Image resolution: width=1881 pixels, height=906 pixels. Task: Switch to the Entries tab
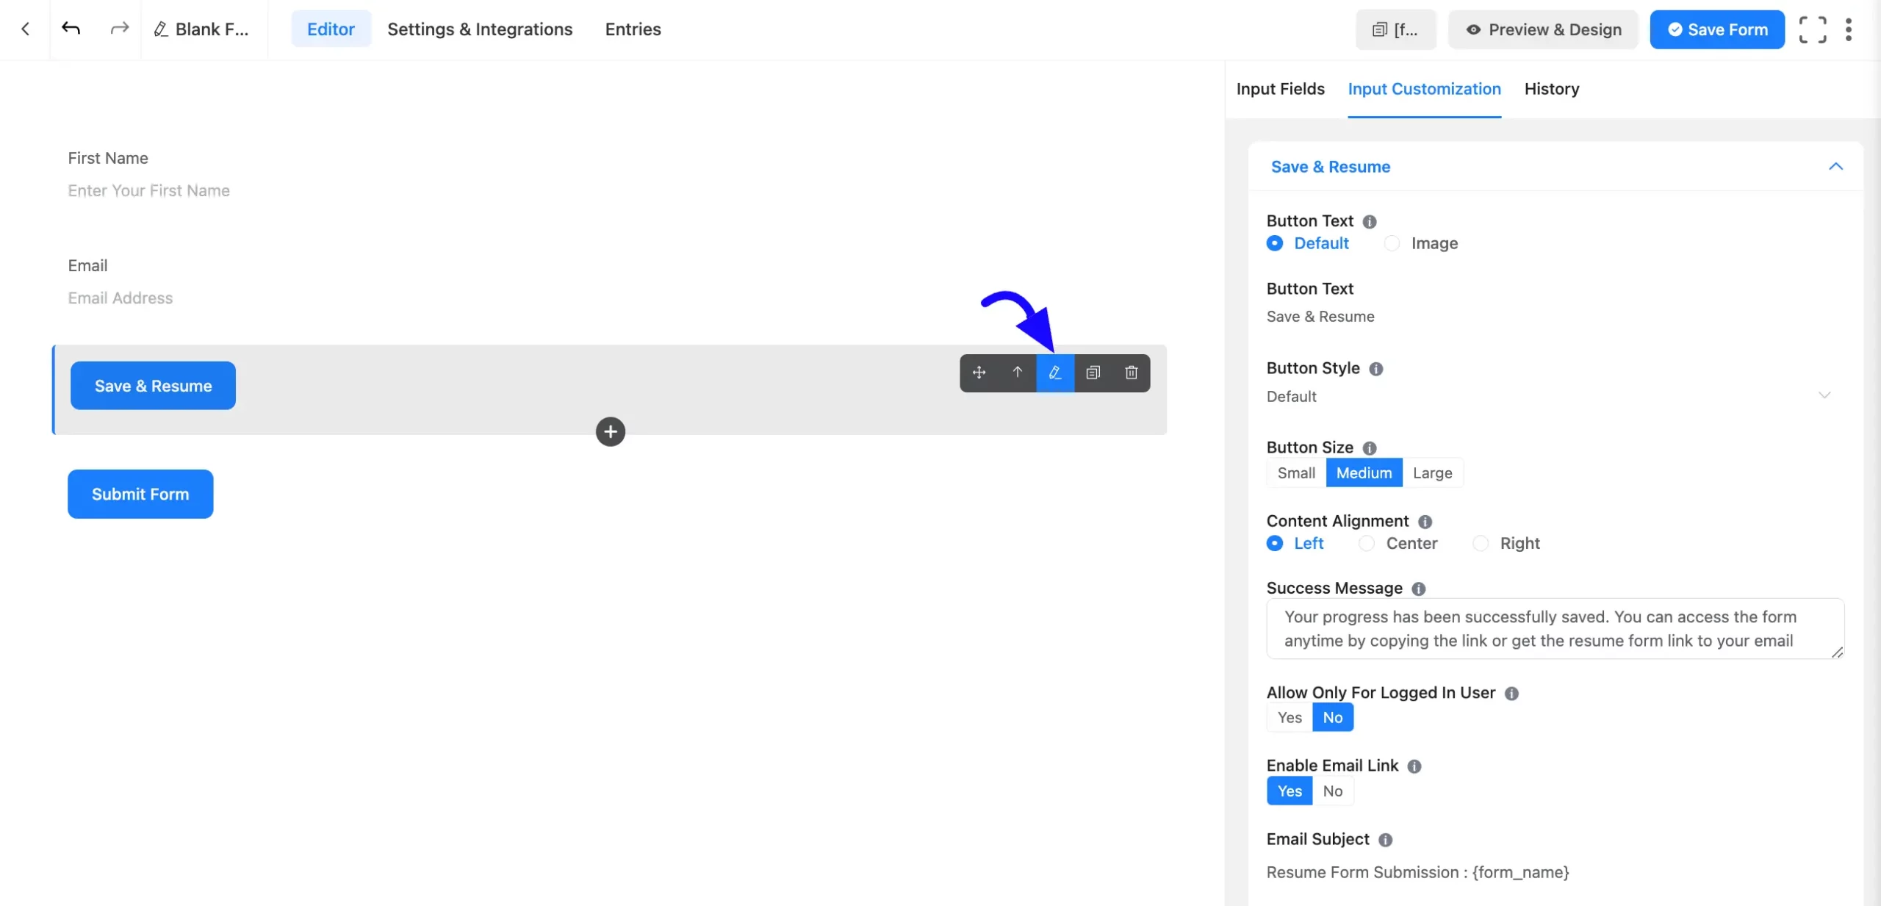pyautogui.click(x=632, y=29)
